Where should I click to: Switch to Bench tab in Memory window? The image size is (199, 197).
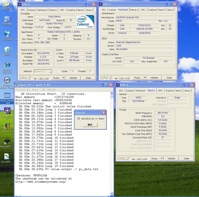[179, 91]
